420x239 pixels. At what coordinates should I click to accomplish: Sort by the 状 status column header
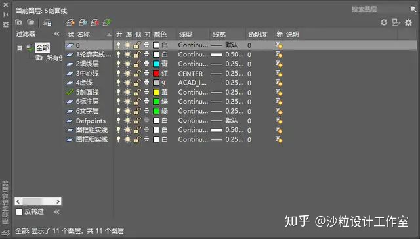tap(70, 34)
